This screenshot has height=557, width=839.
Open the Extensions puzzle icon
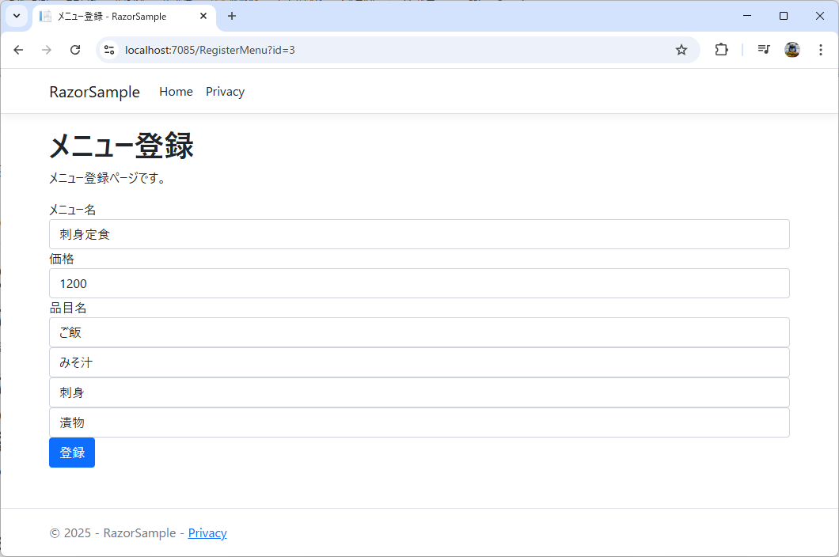(x=721, y=50)
